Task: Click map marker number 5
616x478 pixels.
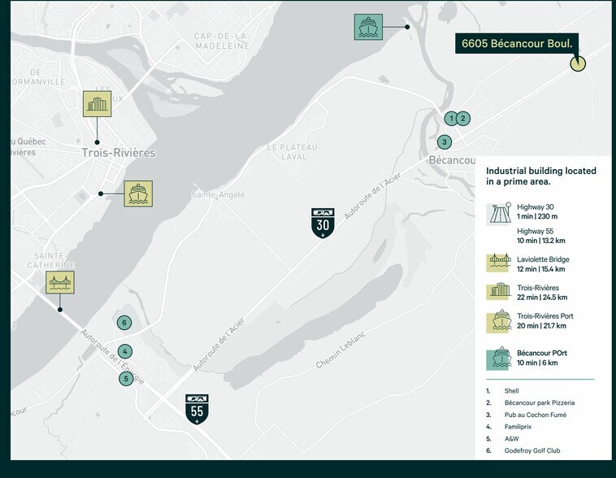Action: 126,379
